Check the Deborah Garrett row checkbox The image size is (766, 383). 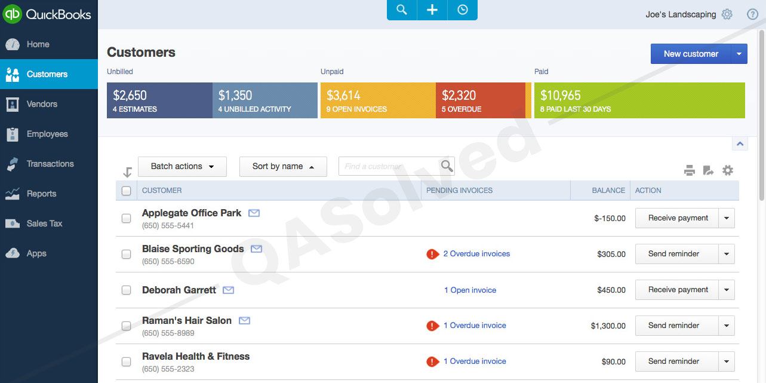126,290
